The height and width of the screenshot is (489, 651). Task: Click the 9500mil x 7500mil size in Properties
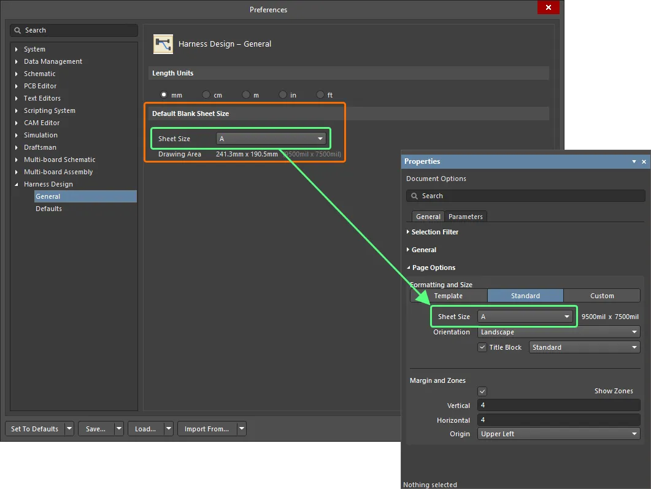[x=610, y=317]
